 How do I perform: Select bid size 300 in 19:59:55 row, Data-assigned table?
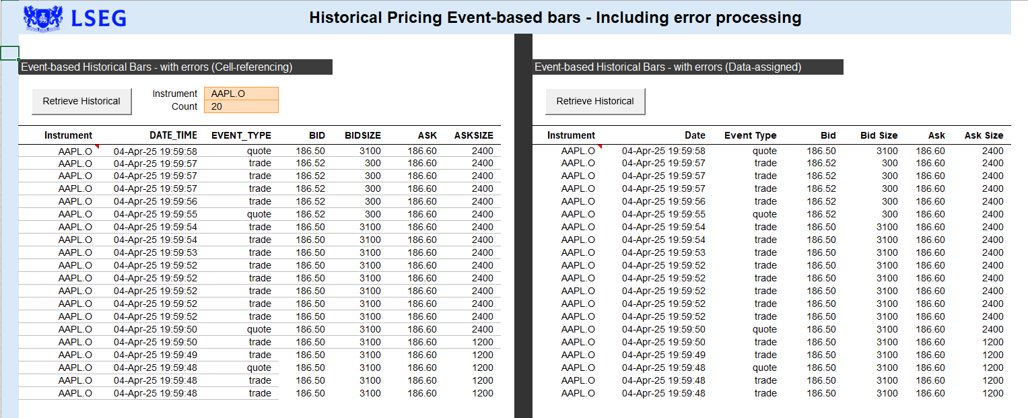(x=890, y=214)
